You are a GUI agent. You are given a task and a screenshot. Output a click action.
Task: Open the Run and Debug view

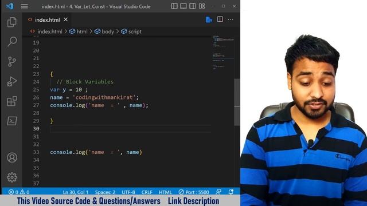12,81
